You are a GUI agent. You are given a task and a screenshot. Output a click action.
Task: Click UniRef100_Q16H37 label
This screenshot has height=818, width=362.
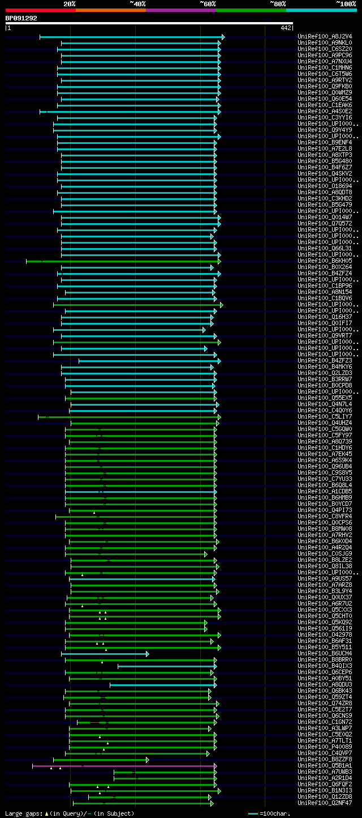[325, 317]
